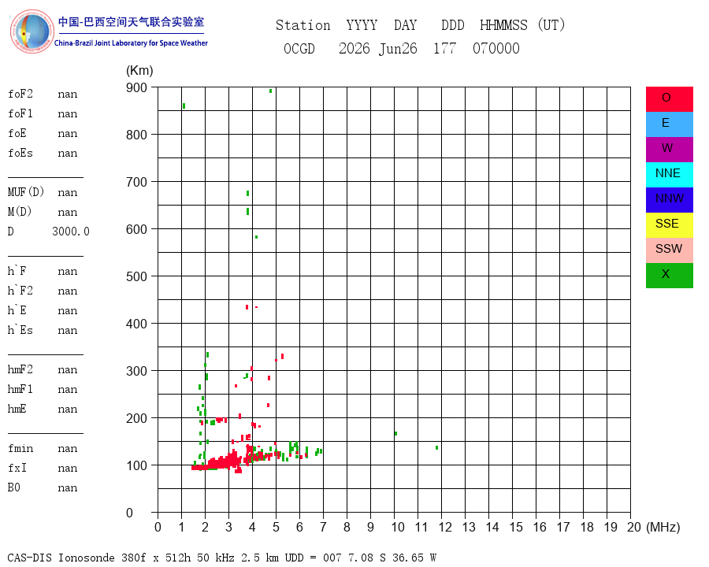Click the purple W legend swatch
This screenshot has height=567, width=709.
[669, 150]
